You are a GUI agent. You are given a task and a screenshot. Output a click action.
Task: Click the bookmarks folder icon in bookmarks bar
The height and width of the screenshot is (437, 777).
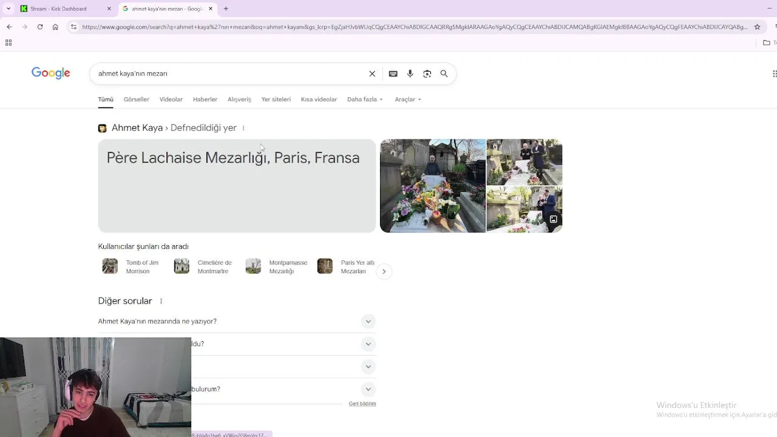point(767,42)
